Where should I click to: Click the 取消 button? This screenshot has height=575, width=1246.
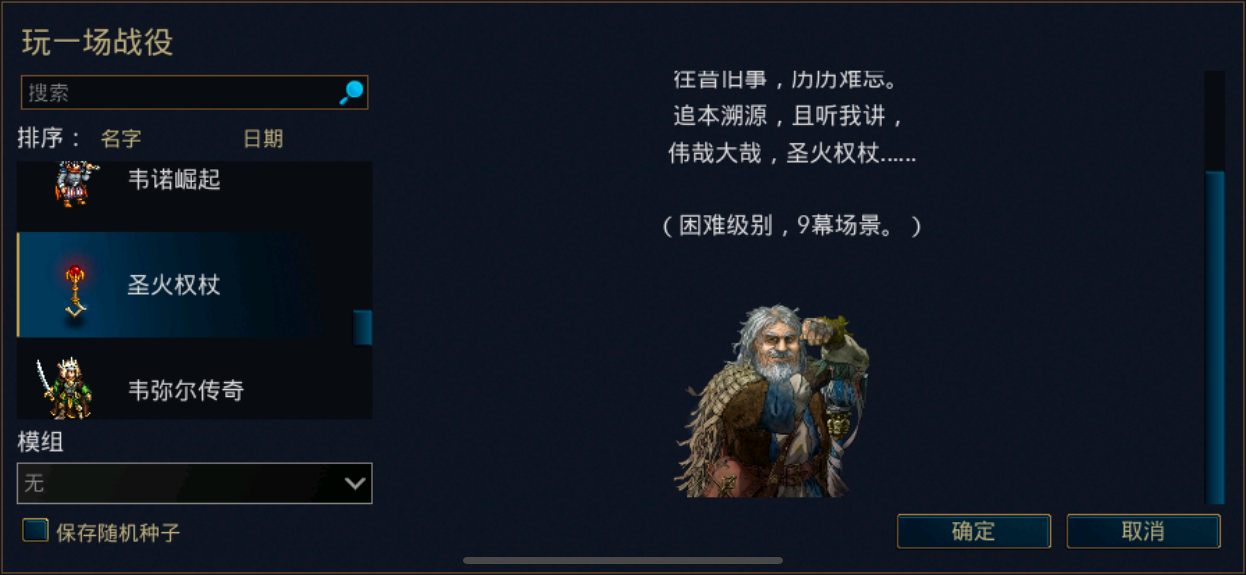tap(1144, 531)
